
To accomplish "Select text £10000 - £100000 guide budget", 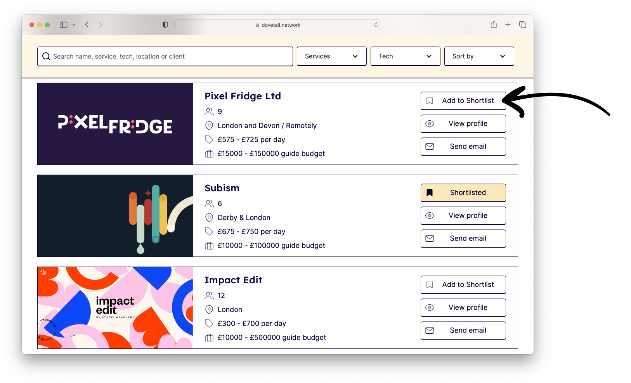I will click(271, 246).
